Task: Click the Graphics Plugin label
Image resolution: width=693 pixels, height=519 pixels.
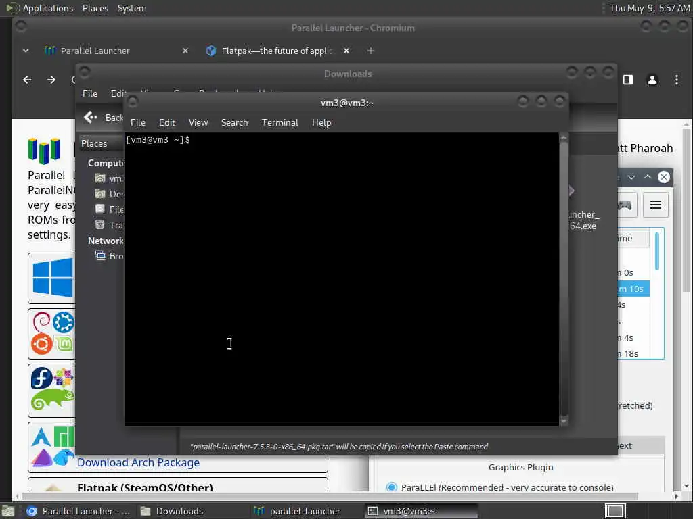Action: 520,467
